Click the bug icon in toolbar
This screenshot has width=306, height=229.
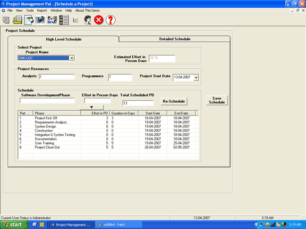tap(40, 20)
